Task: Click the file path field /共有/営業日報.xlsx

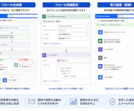Action: tap(73, 34)
